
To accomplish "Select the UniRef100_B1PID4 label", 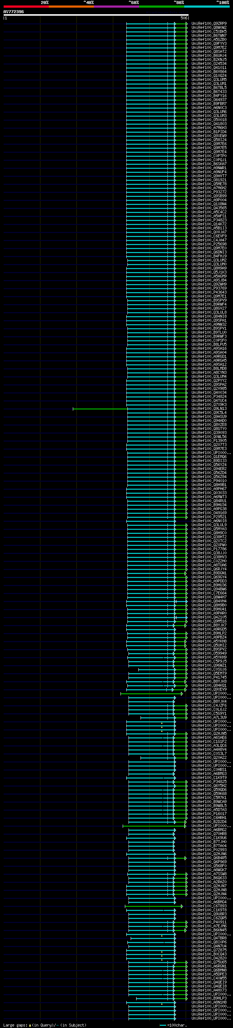I will (209, 132).
